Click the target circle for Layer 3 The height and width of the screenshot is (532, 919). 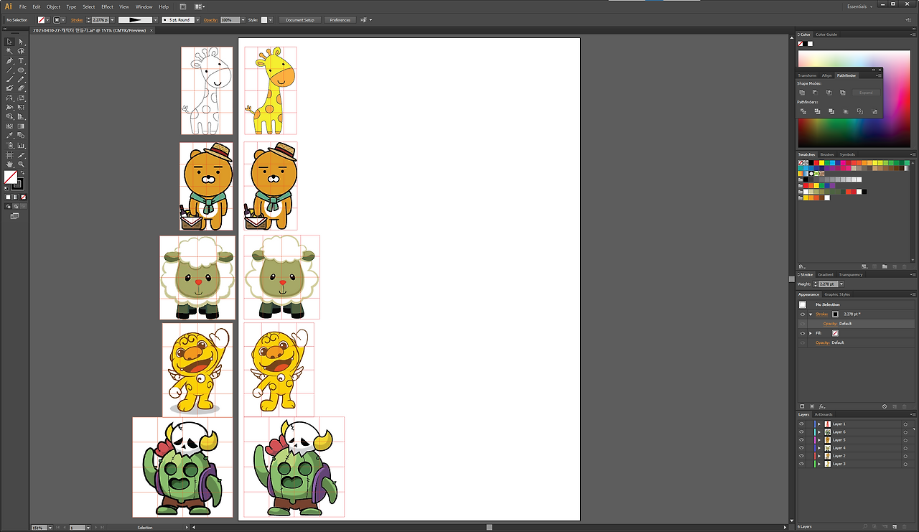coord(905,464)
